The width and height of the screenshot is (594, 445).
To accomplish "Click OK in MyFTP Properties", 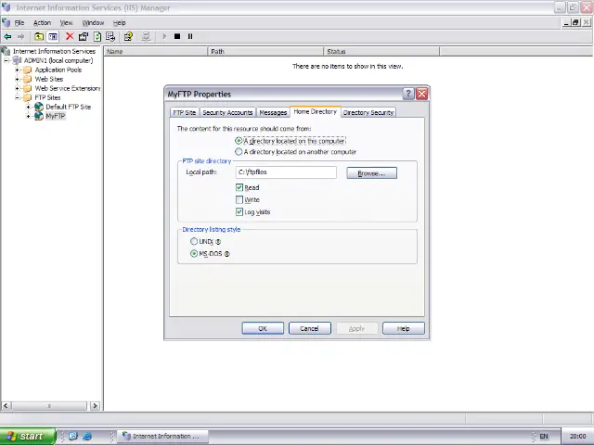I will coord(263,328).
